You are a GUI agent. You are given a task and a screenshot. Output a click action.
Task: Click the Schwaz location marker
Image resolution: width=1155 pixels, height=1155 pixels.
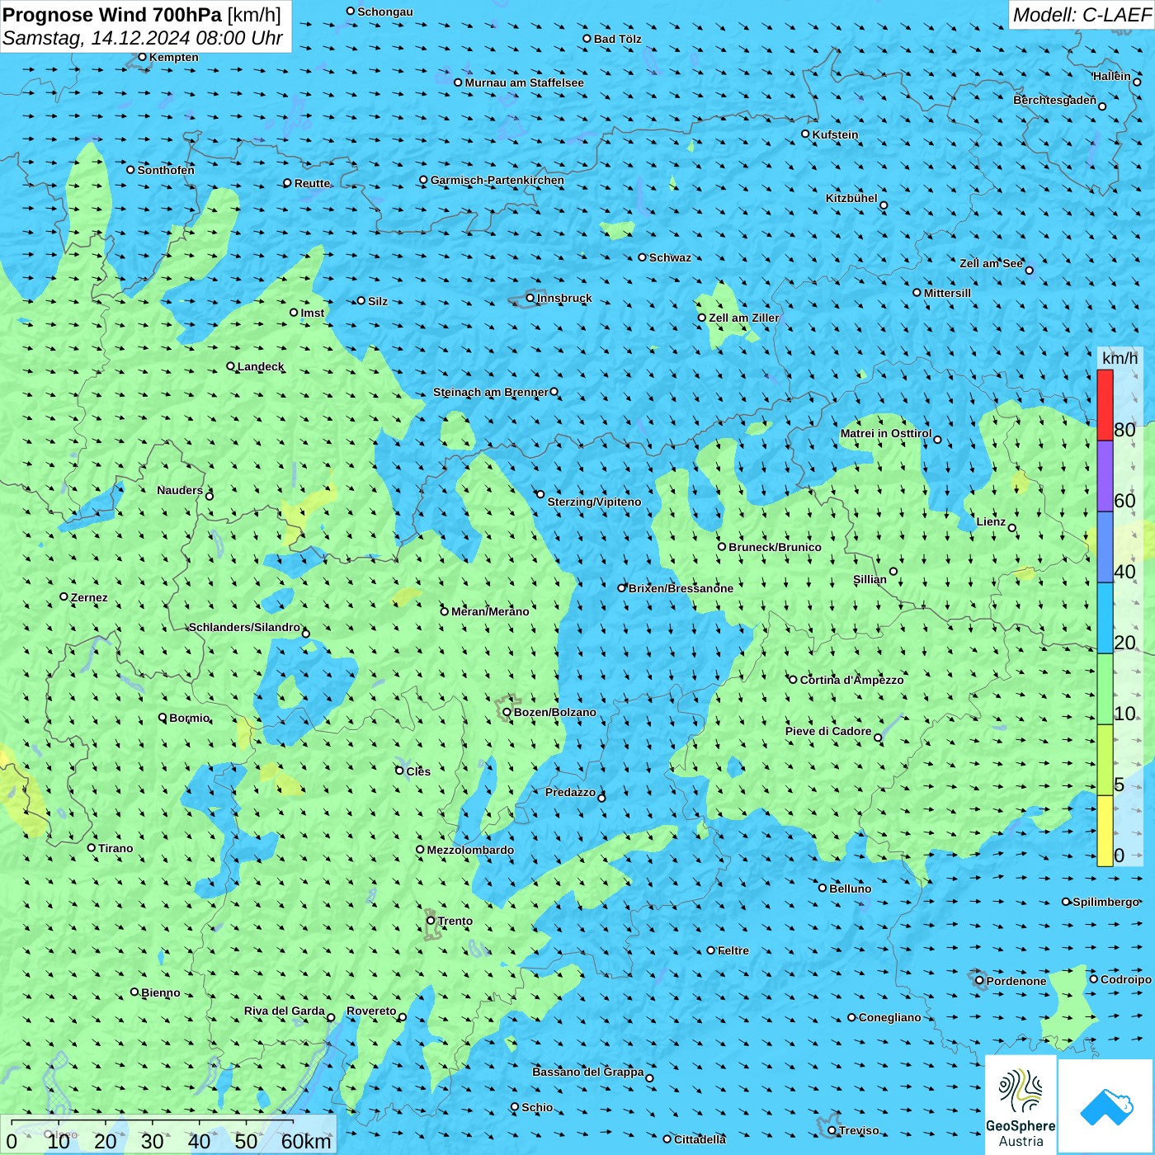point(642,257)
